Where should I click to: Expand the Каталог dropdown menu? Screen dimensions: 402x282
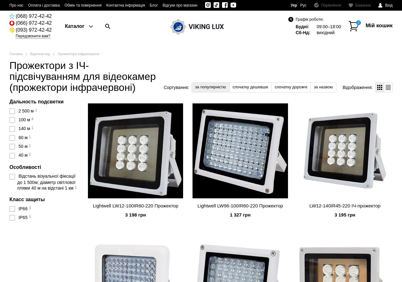[79, 26]
